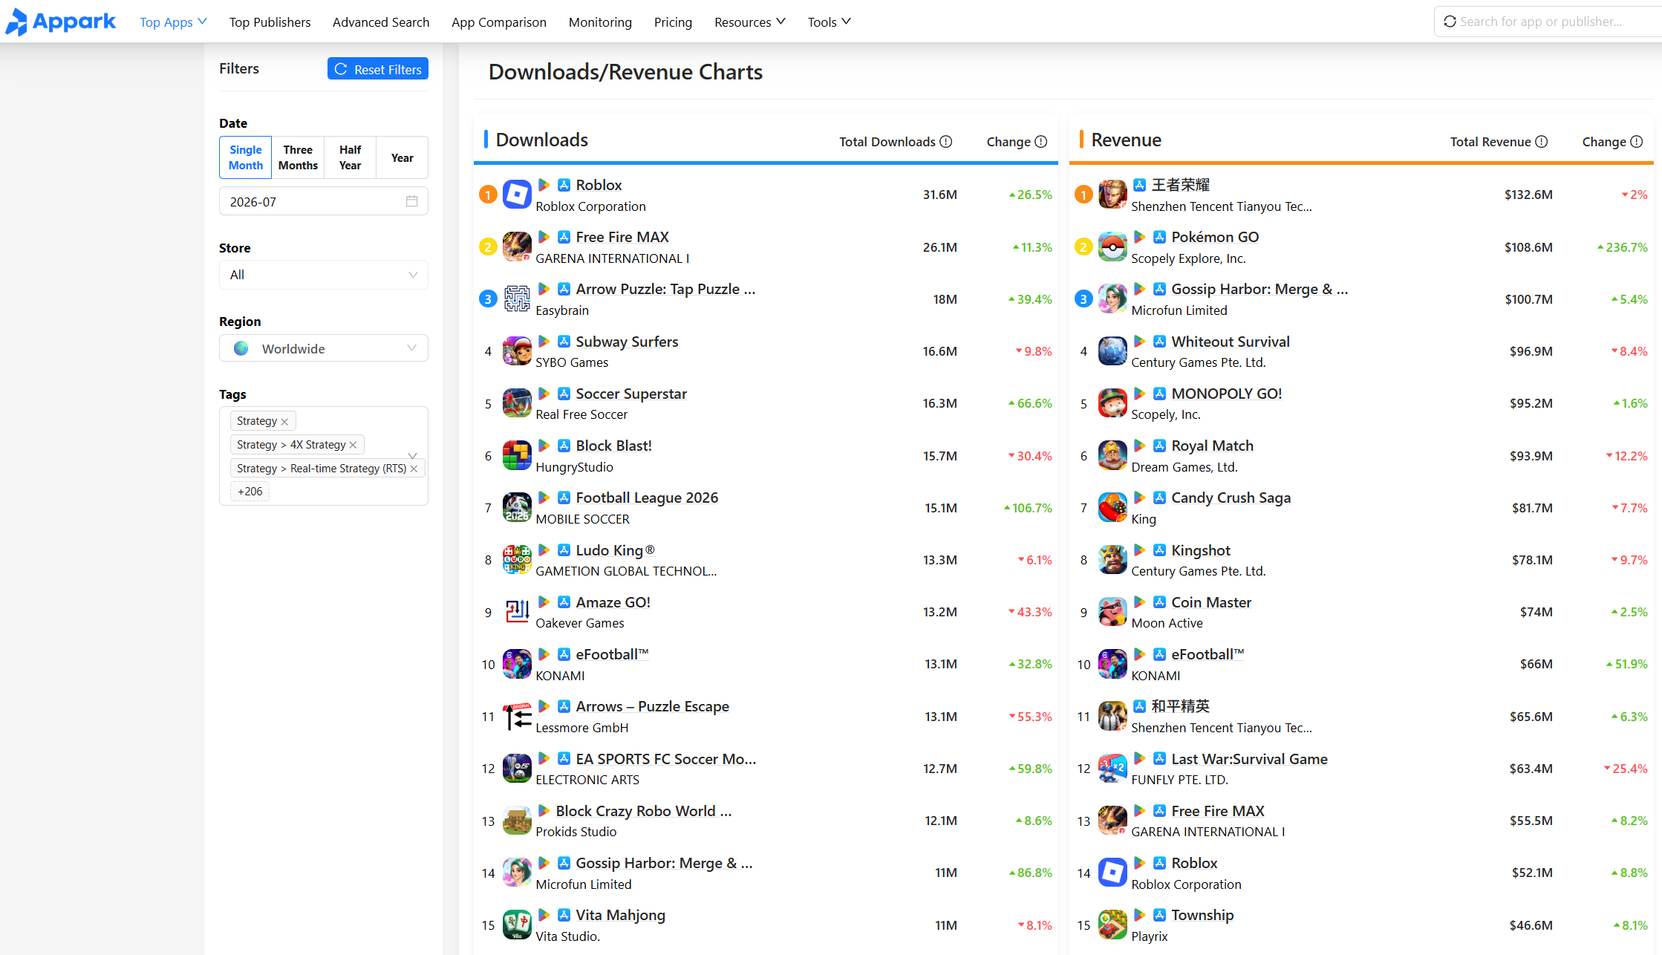Screen dimensions: 1662x955
Task: Click the search for app or publisher field
Action: (x=1548, y=22)
